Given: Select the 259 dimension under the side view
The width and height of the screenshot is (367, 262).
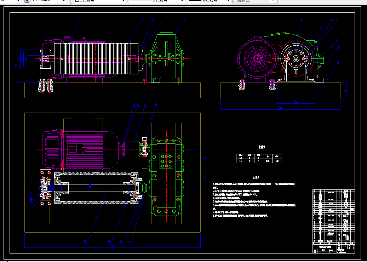Looking at the screenshot, I should point(296,102).
